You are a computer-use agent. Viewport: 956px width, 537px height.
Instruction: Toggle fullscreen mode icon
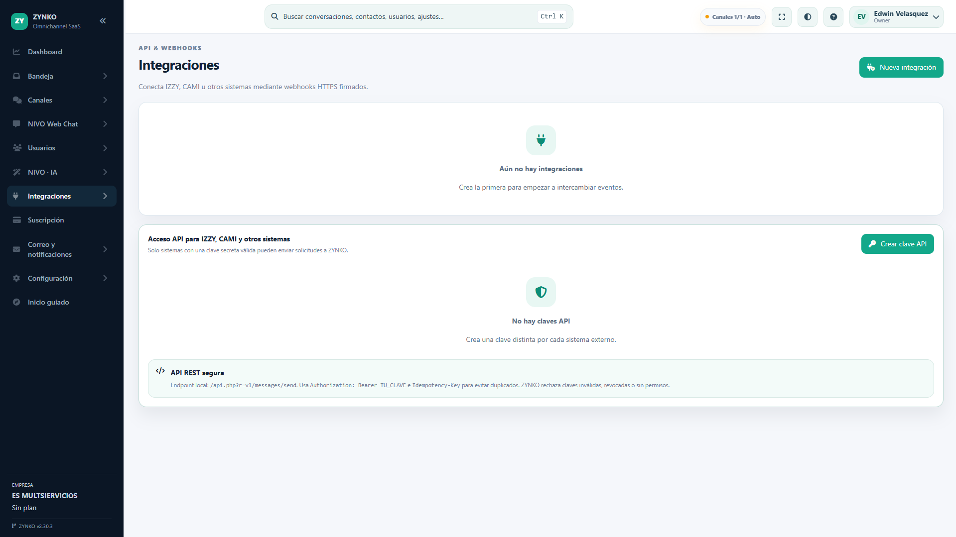pyautogui.click(x=782, y=17)
